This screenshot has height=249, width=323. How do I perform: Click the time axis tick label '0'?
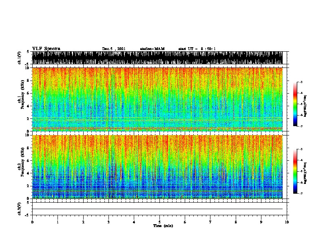(x=32, y=222)
